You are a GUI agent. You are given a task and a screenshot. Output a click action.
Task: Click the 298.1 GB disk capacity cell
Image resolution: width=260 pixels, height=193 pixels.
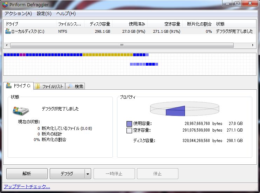click(x=102, y=31)
